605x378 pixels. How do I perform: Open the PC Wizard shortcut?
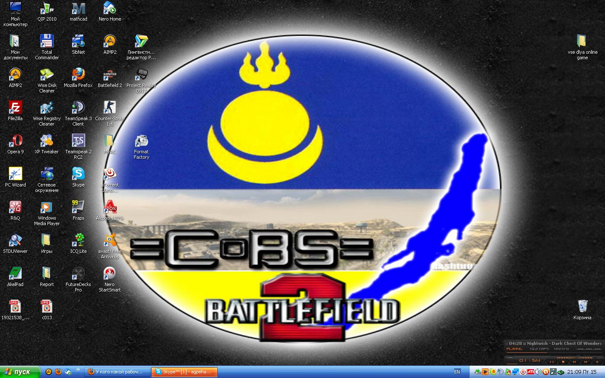click(15, 177)
